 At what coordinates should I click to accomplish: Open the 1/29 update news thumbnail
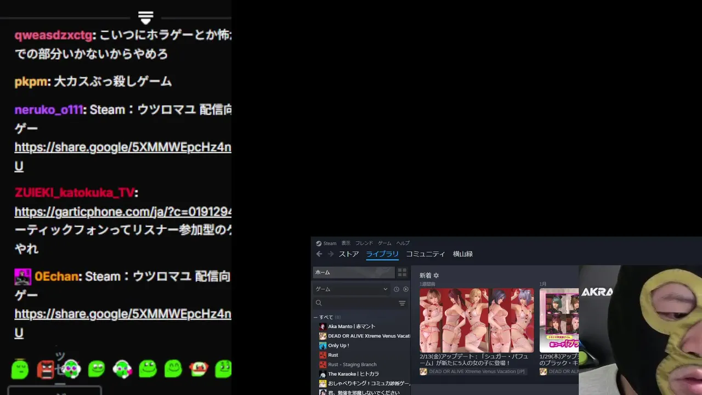click(559, 320)
